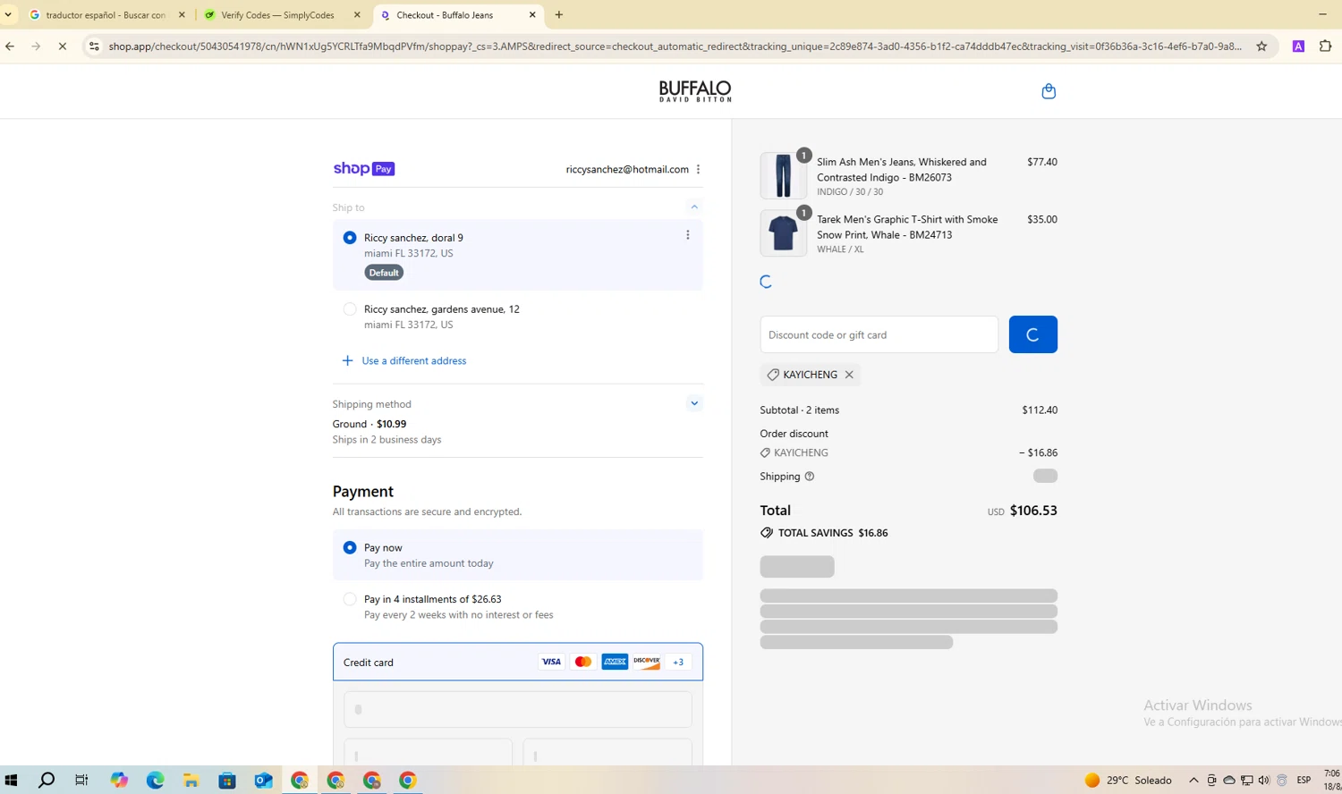The height and width of the screenshot is (794, 1342).
Task: Click the browser address bar URL
Action: coord(675,46)
